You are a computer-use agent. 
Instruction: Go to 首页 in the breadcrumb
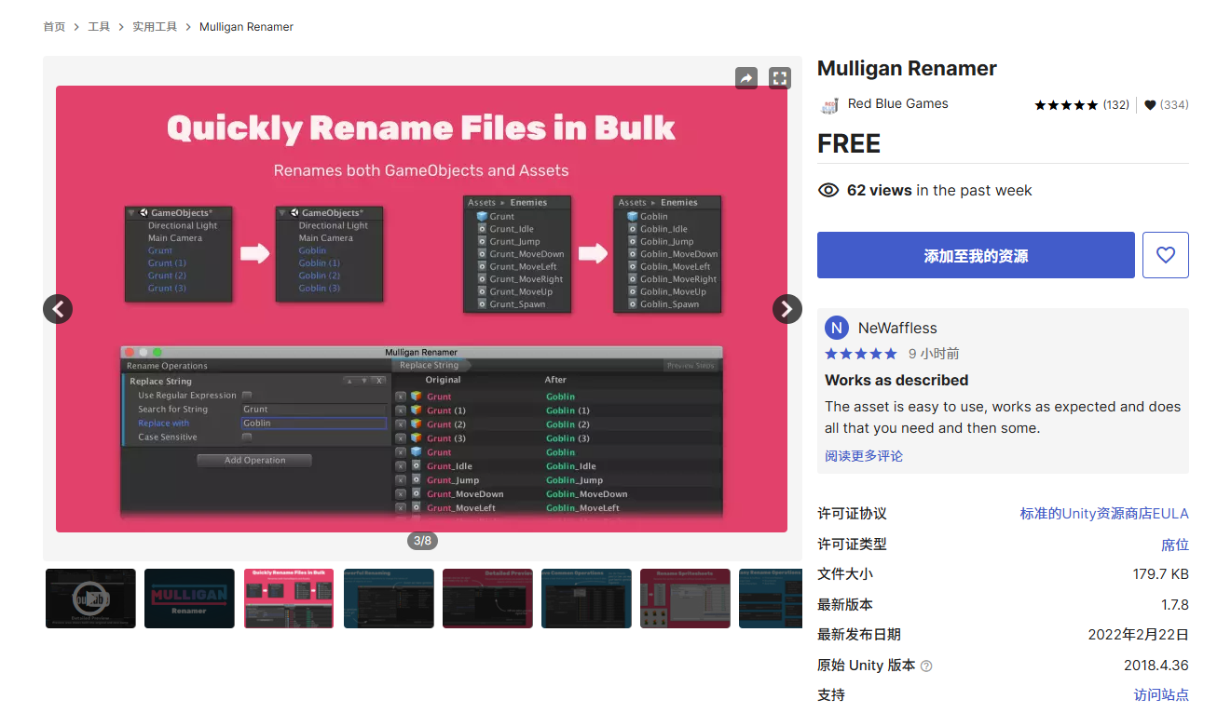click(54, 27)
